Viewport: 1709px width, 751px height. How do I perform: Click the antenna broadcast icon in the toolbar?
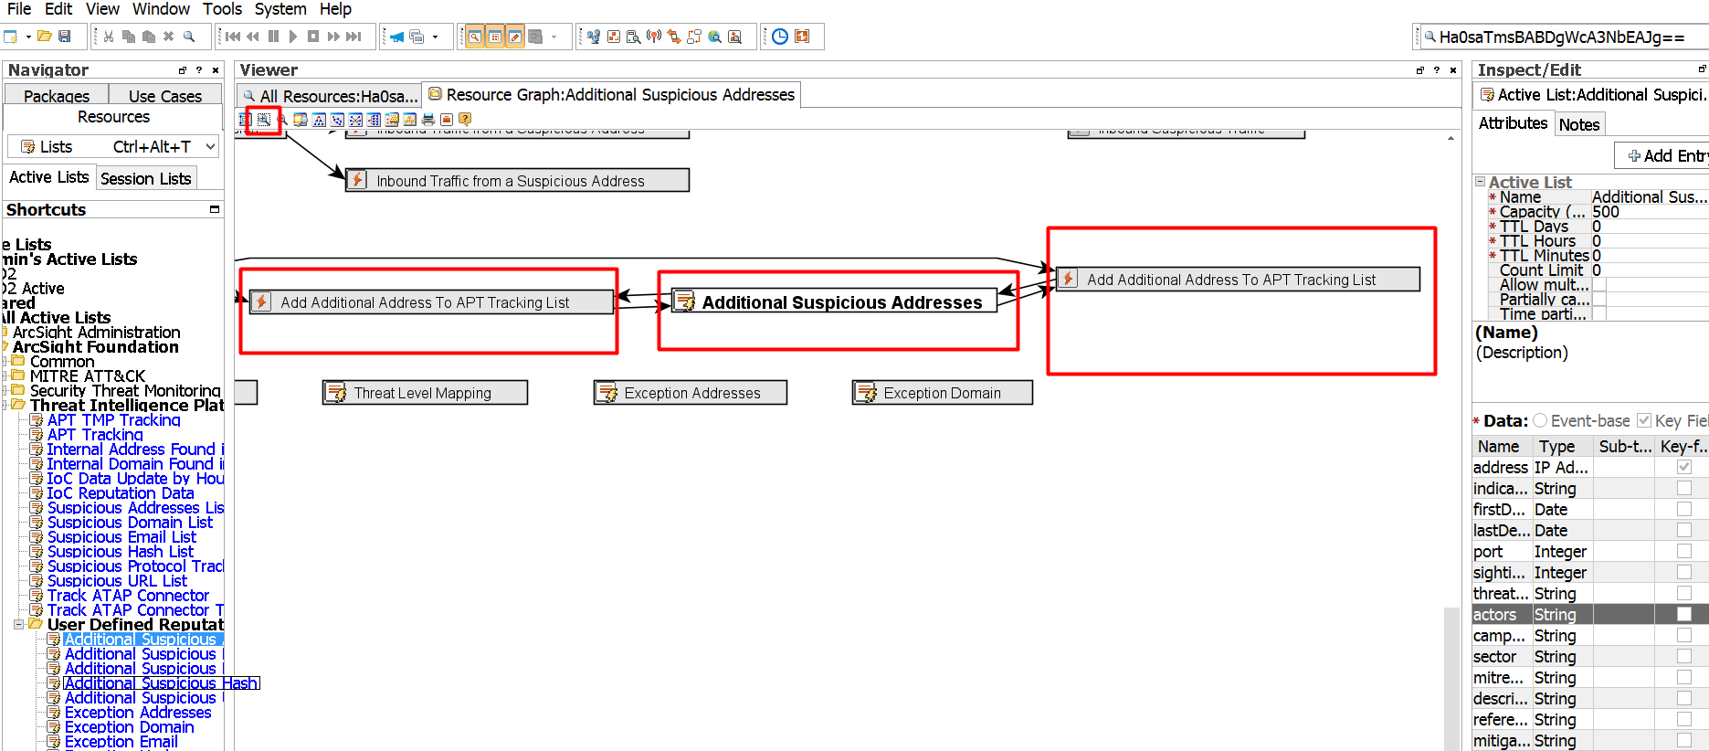pos(654,37)
